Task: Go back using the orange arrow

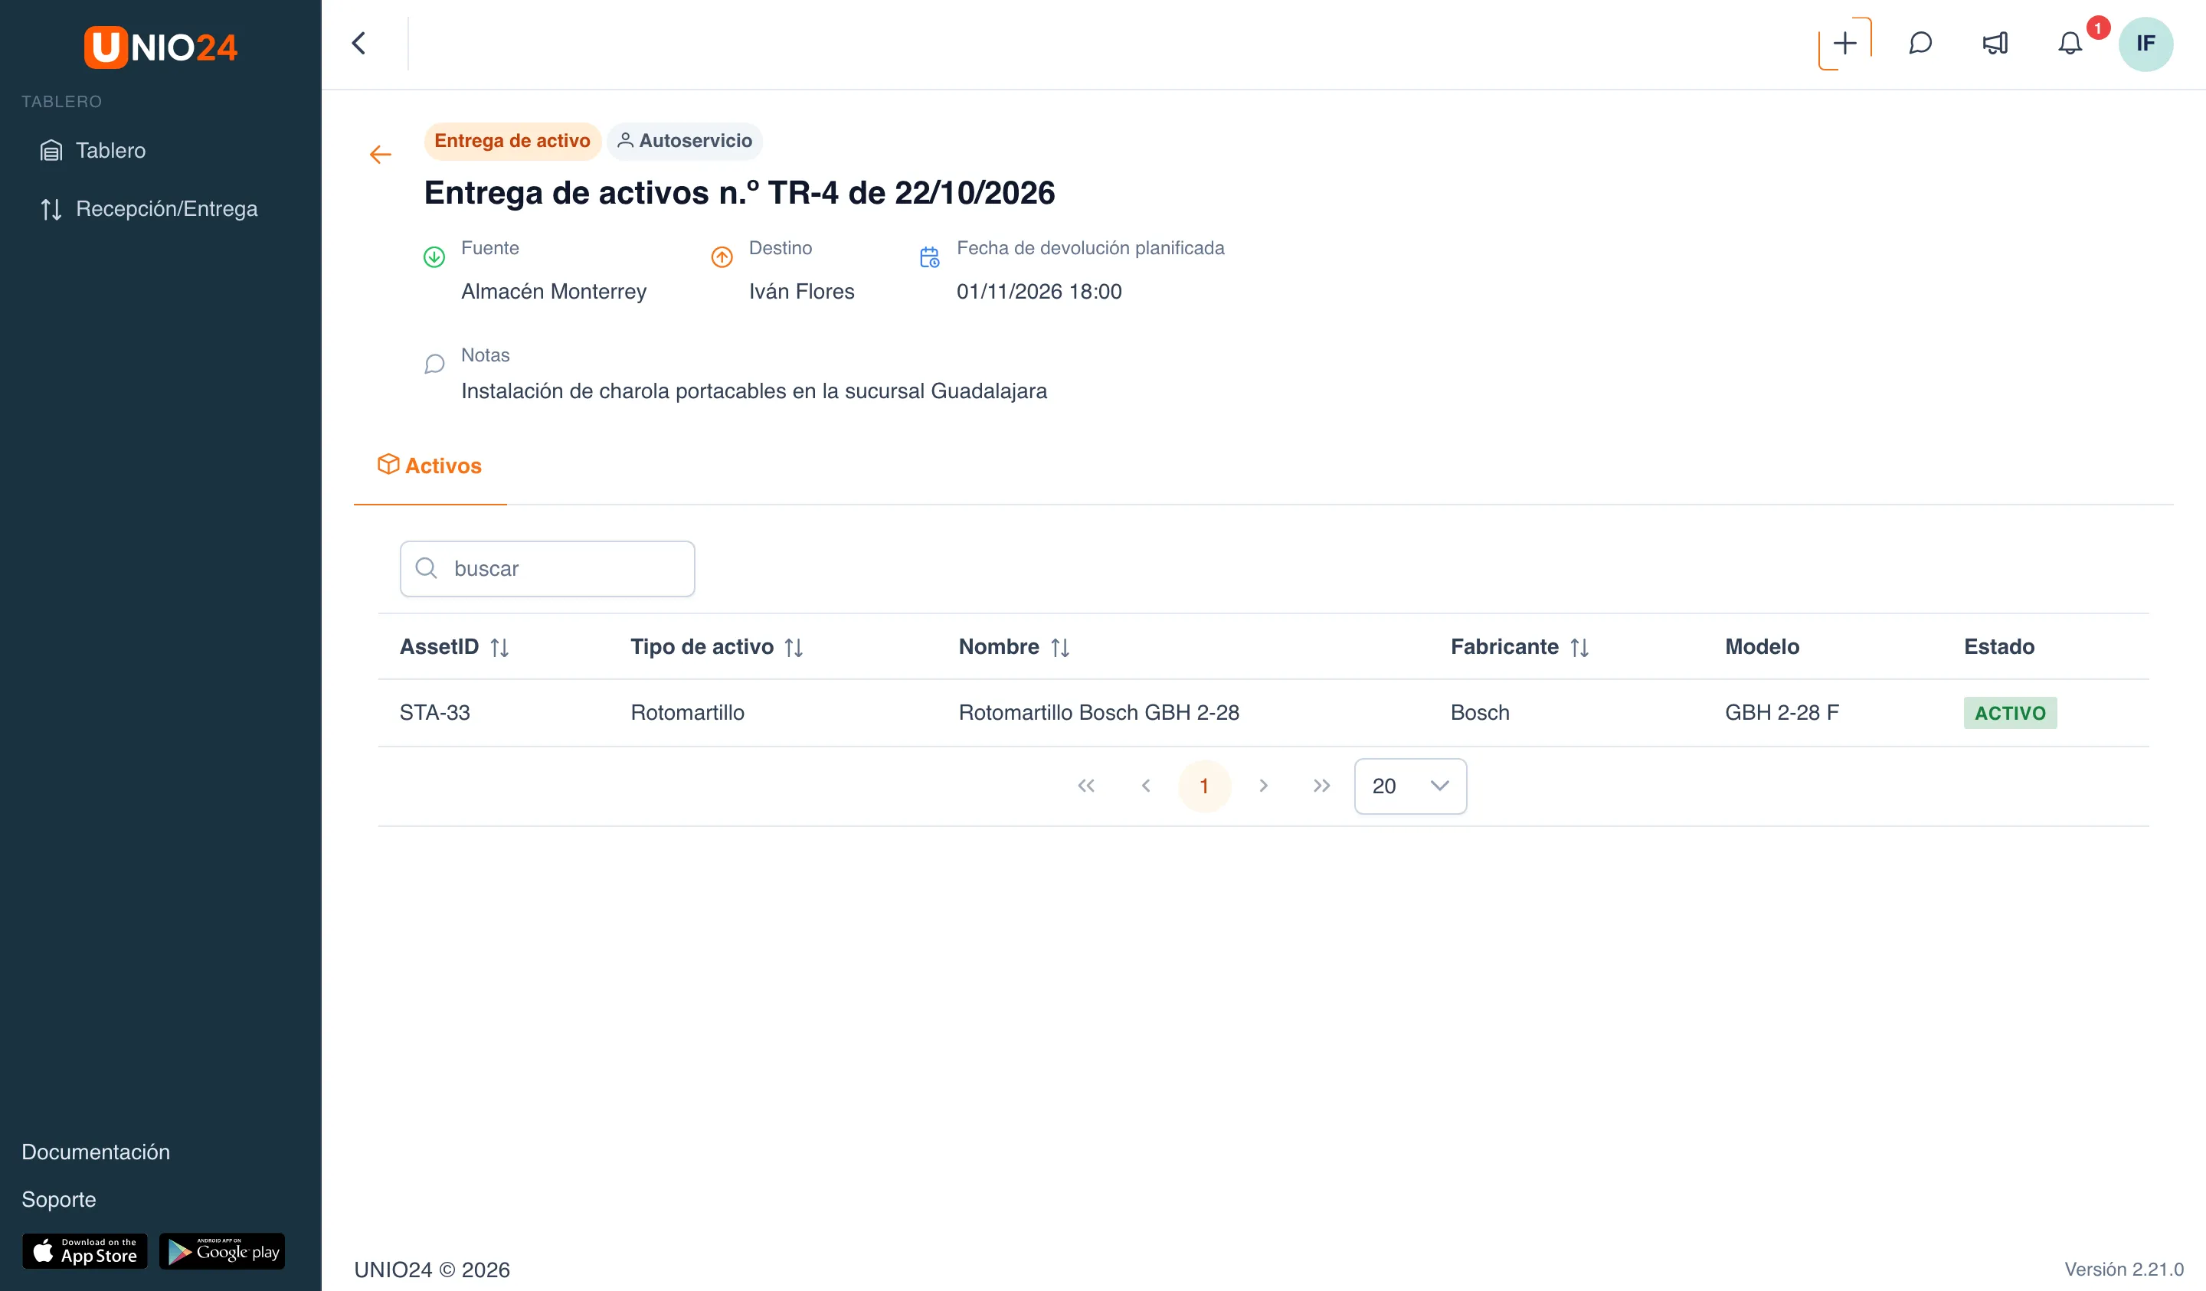Action: pos(380,155)
